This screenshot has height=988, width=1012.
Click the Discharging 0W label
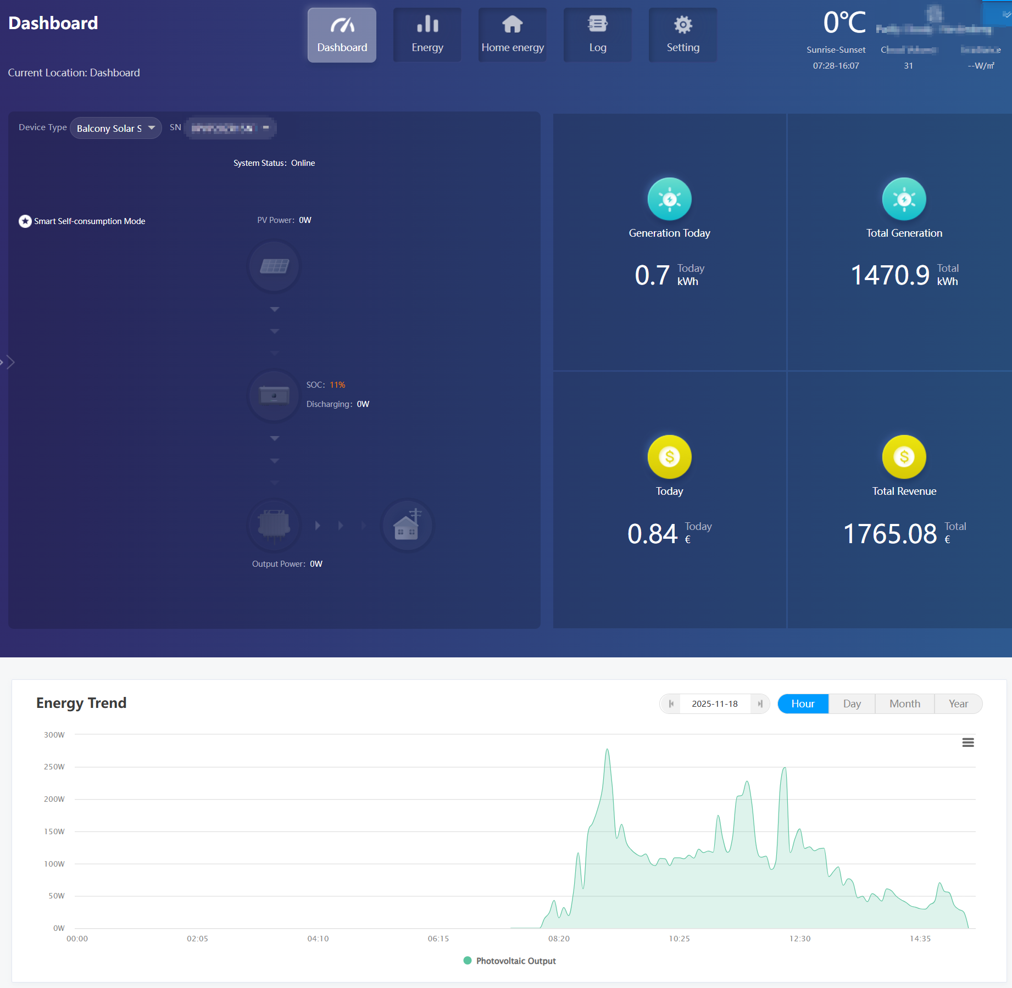[337, 404]
